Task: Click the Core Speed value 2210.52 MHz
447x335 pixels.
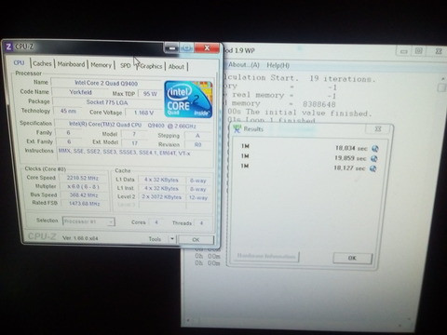Action: tap(83, 178)
